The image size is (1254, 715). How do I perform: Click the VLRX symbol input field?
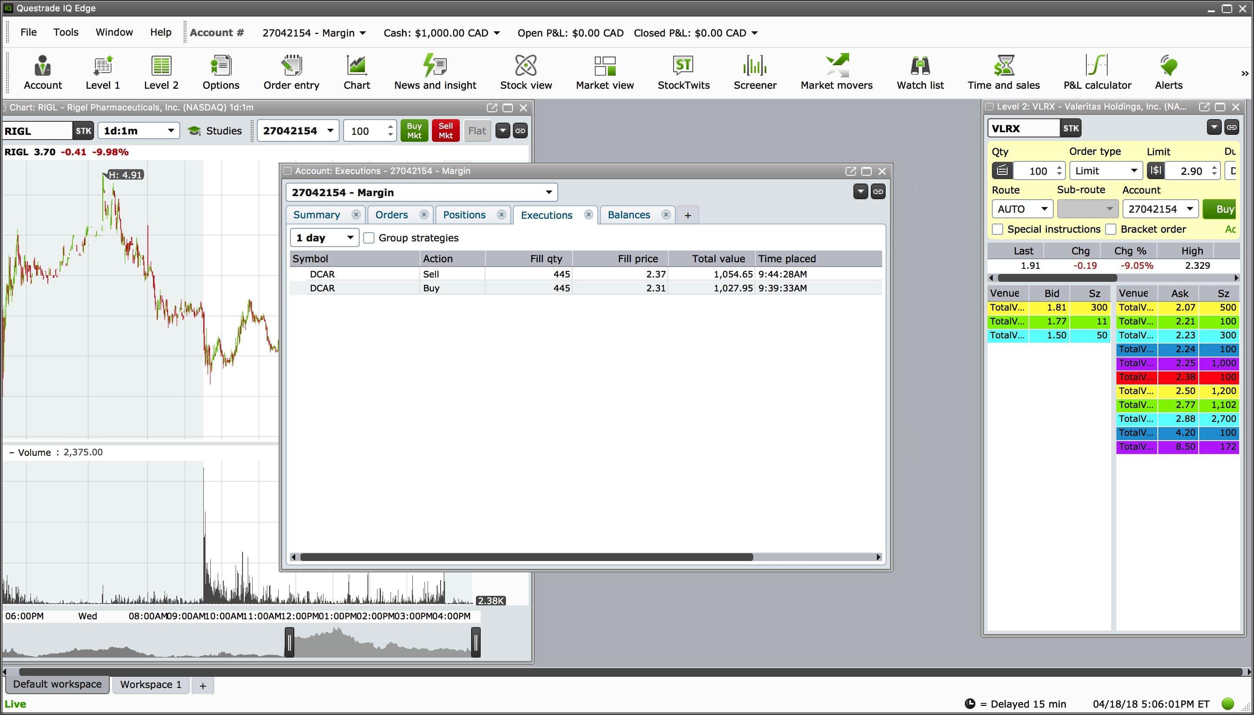pyautogui.click(x=1023, y=129)
